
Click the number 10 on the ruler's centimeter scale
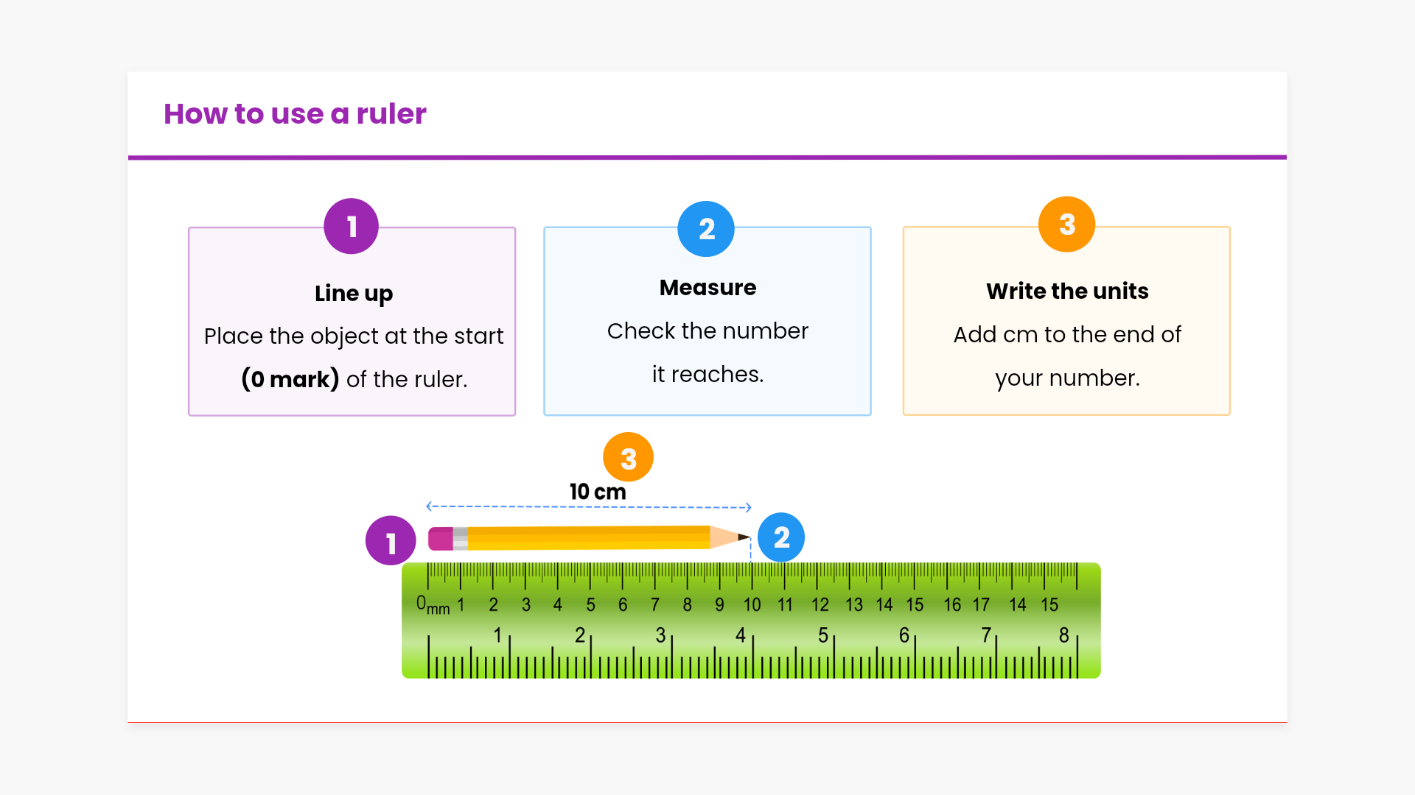point(752,605)
